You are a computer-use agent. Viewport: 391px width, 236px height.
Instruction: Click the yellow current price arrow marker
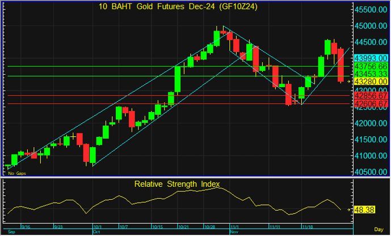350,81
